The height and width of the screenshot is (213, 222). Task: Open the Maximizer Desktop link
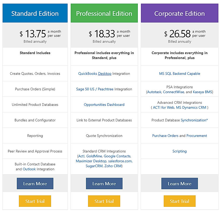coord(91,161)
